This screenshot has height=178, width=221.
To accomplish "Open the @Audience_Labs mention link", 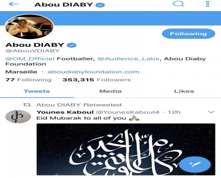I will tap(128, 59).
